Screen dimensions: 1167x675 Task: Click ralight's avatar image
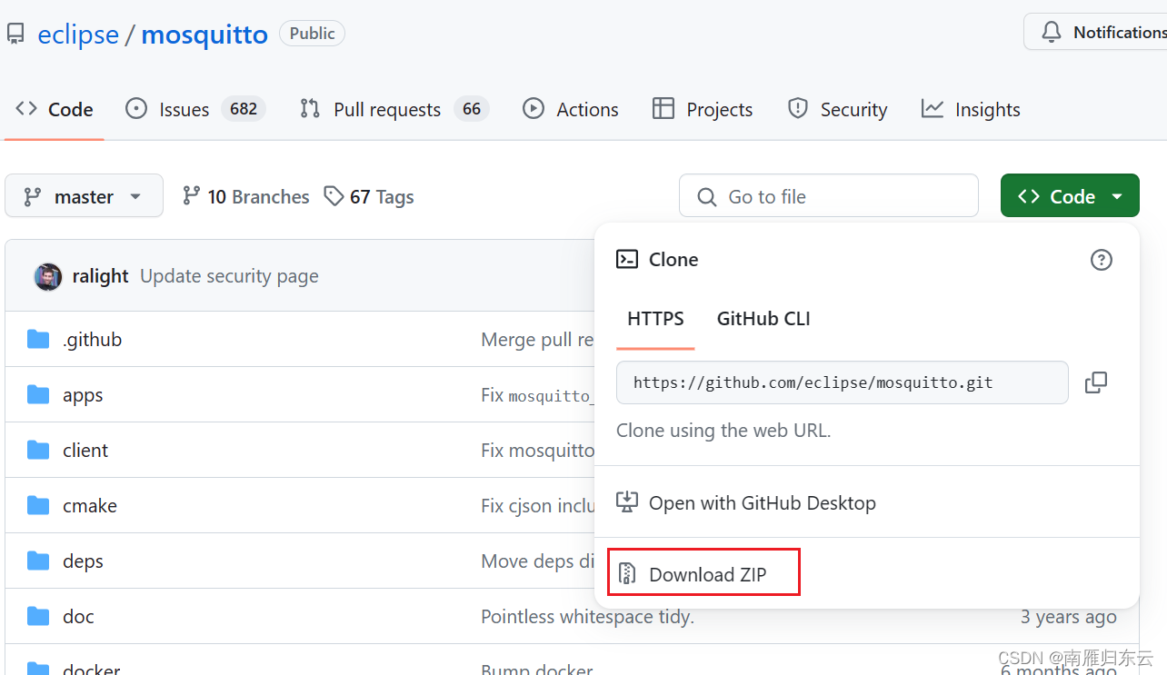(x=48, y=276)
